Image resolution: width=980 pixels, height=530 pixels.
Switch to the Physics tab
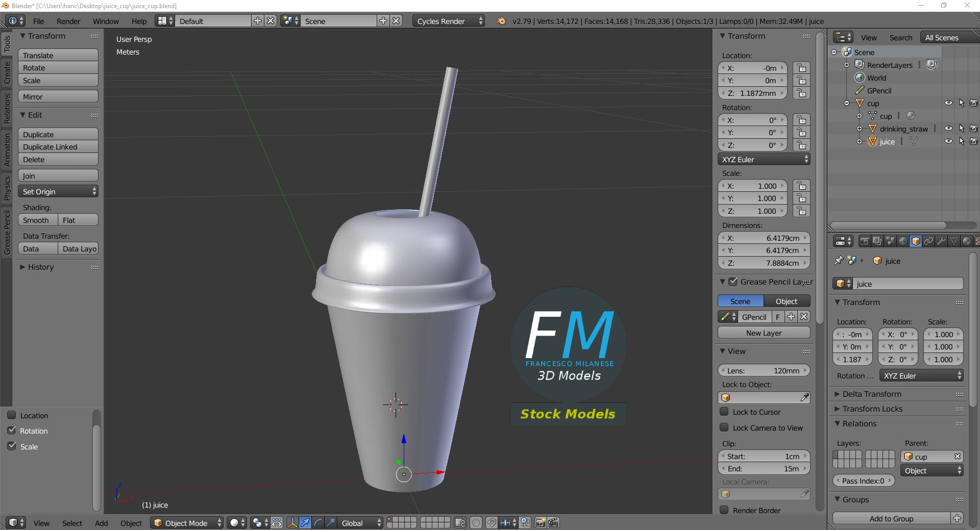(x=7, y=188)
